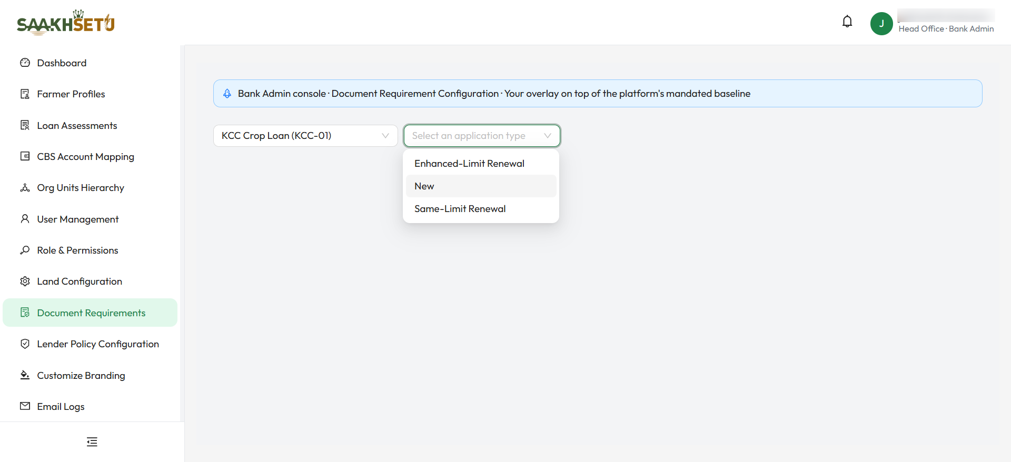Image resolution: width=1011 pixels, height=462 pixels.
Task: Click the Email Logs envelope icon
Action: pyautogui.click(x=25, y=406)
